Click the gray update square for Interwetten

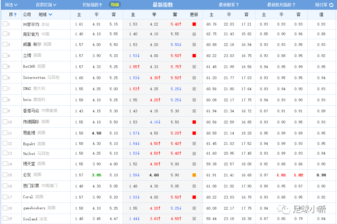coord(194,78)
